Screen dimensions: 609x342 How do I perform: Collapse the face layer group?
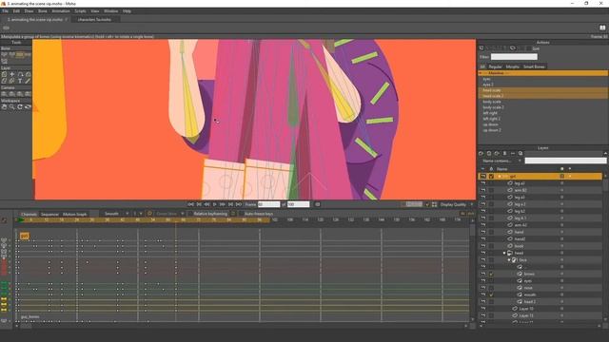pyautogui.click(x=509, y=259)
